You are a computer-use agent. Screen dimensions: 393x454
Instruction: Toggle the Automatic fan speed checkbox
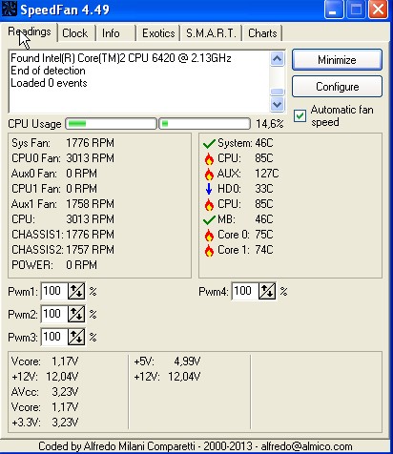tap(300, 115)
